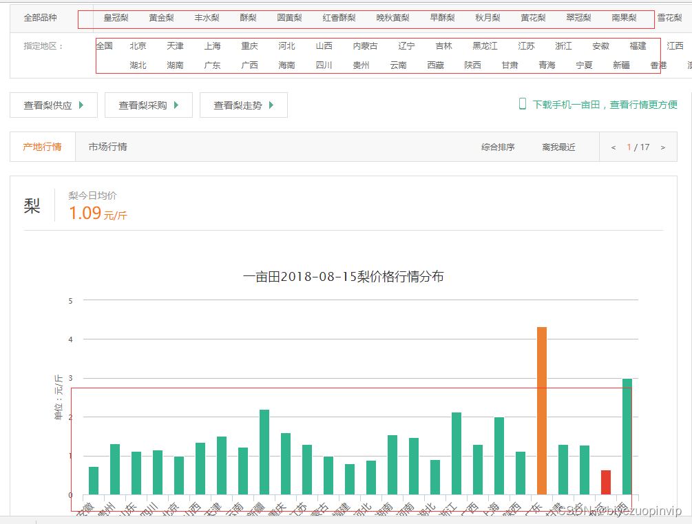Image resolution: width=692 pixels, height=524 pixels.
Task: Go to previous page with the < arrow
Action: coord(613,147)
